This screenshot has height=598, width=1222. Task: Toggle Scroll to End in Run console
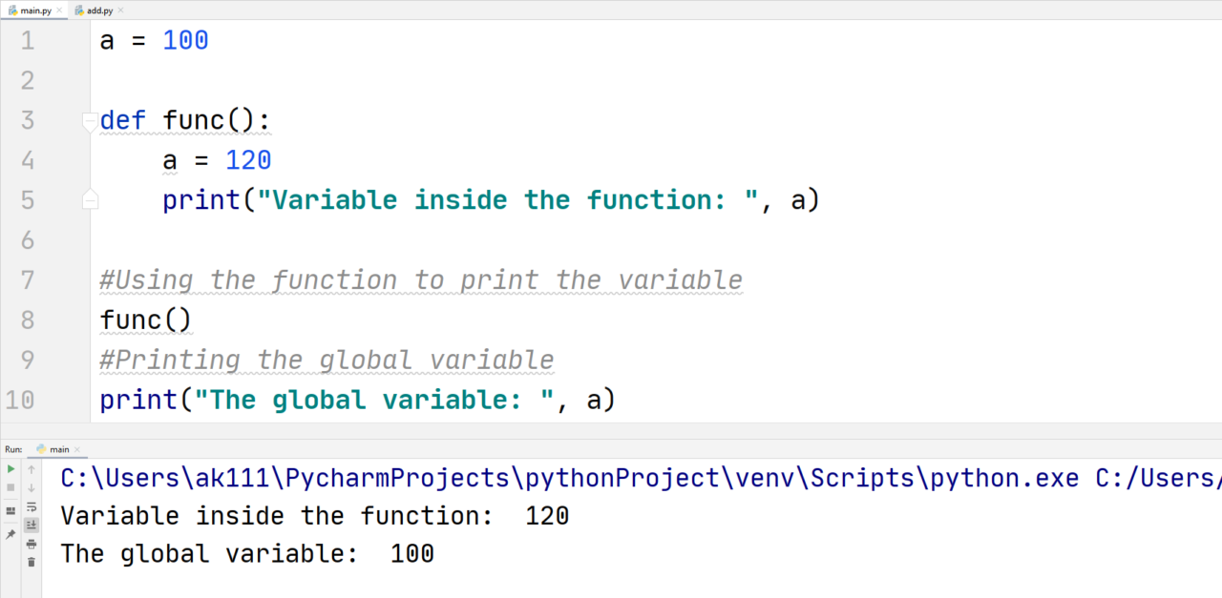pyautogui.click(x=32, y=525)
